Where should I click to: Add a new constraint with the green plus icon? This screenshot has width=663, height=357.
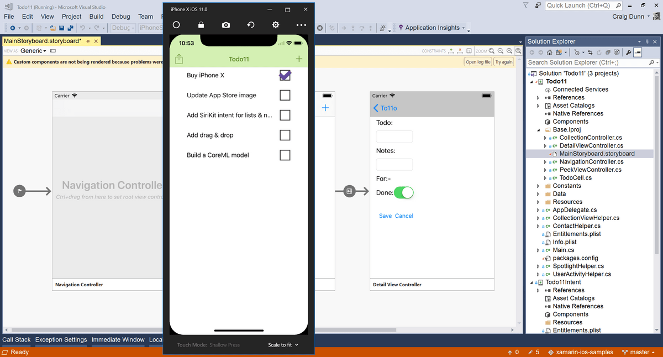[451, 50]
